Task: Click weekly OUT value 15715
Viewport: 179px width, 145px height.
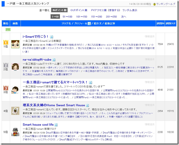Action: pos(170,111)
